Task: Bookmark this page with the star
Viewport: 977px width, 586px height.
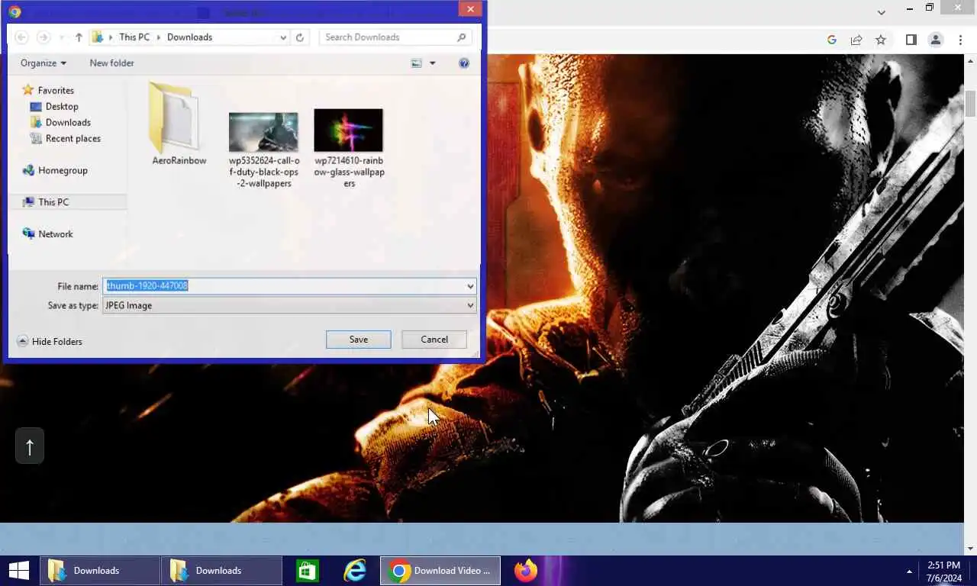Action: click(x=881, y=40)
